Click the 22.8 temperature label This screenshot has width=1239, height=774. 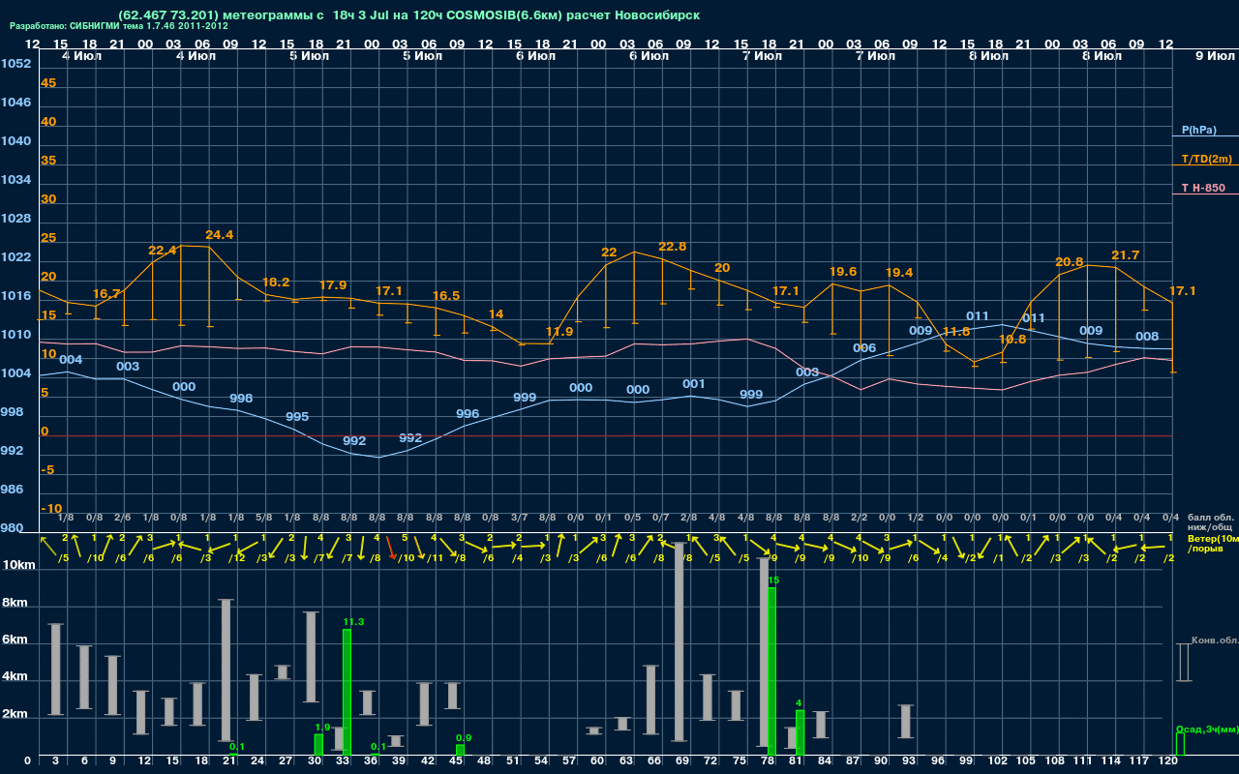(x=672, y=247)
